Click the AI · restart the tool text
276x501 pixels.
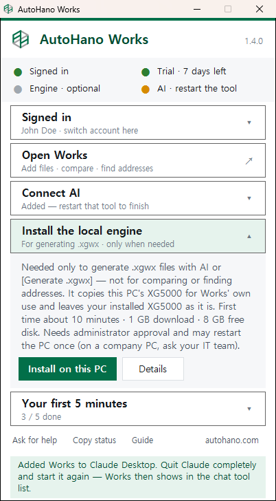click(197, 89)
